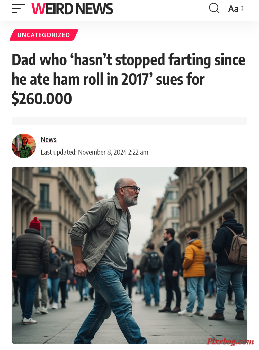Viewport: 259px width, 350px height.
Task: Open the hamburger navigation menu
Action: [x=18, y=8]
